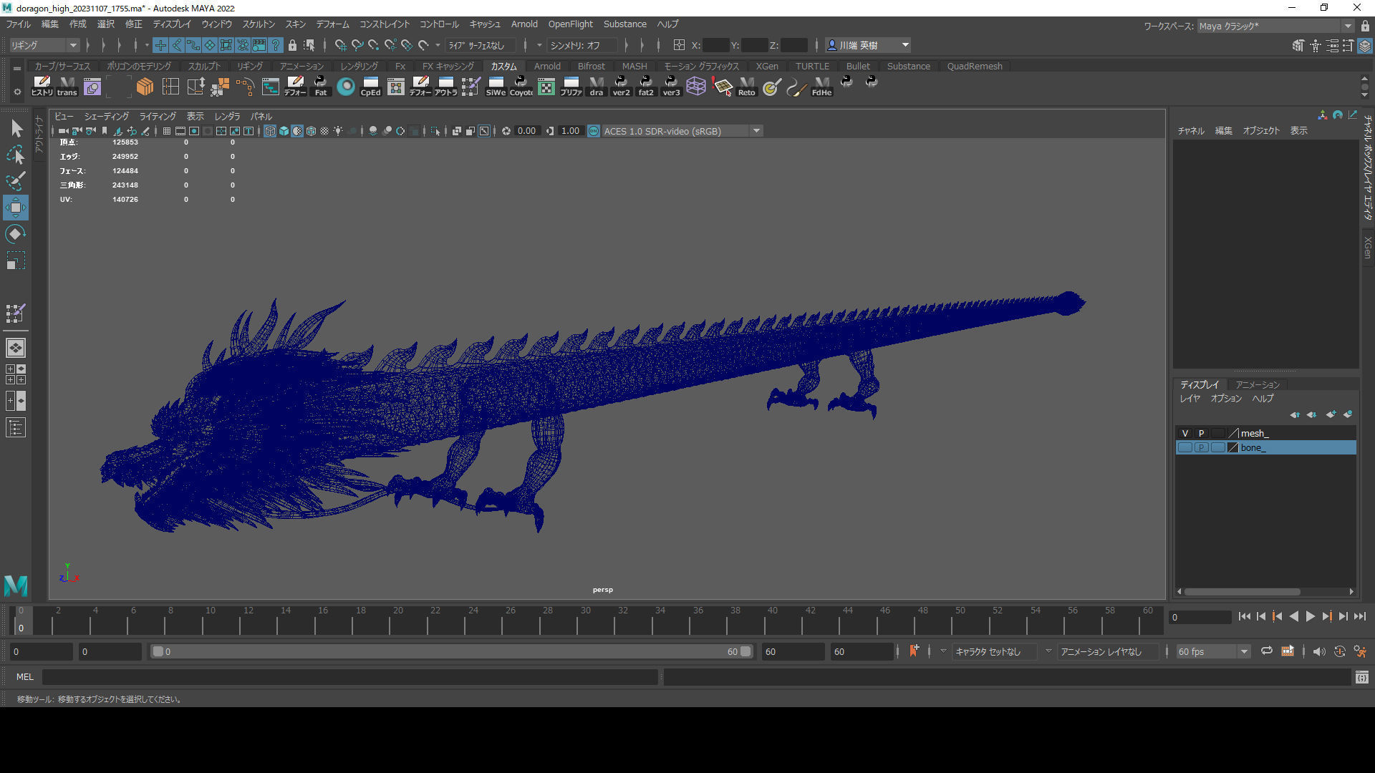Toggle visibility V box of mesh_ layer

1185,433
